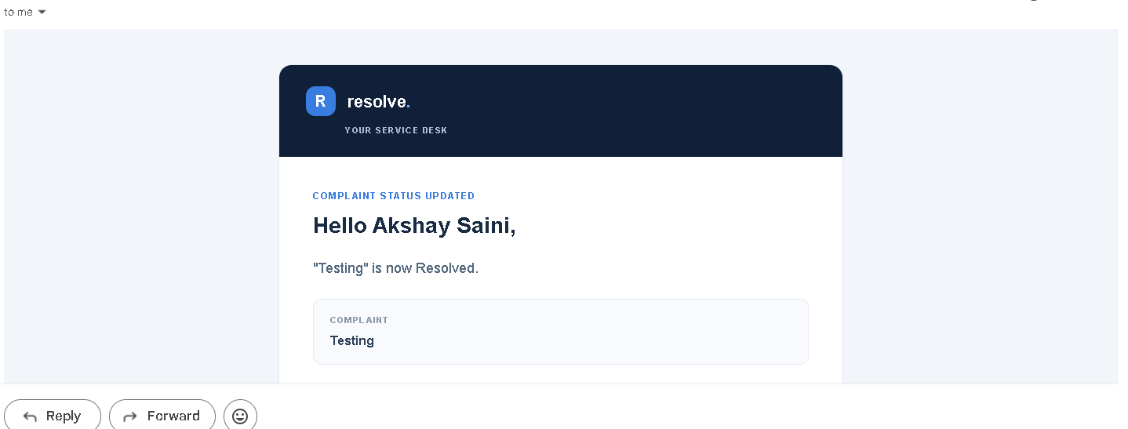Image resolution: width=1128 pixels, height=429 pixels.
Task: Open the emoji reaction picker
Action: [240, 416]
